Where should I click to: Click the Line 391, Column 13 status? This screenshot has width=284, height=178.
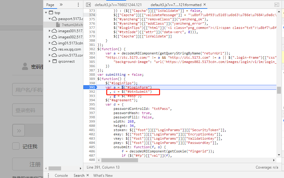[103, 167]
